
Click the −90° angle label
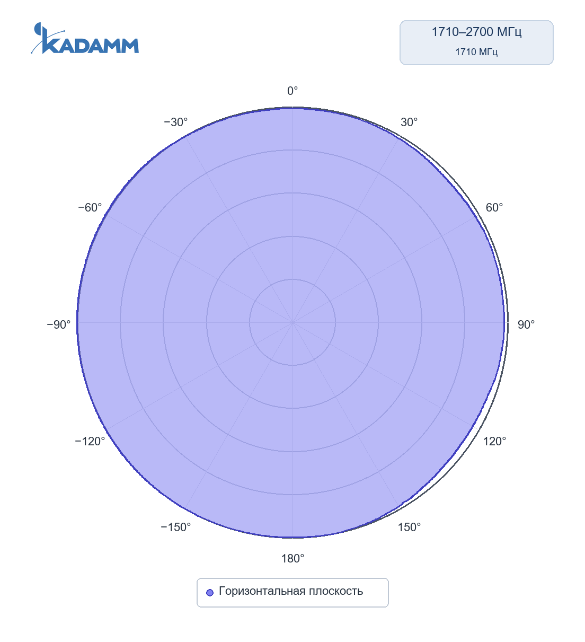(59, 324)
